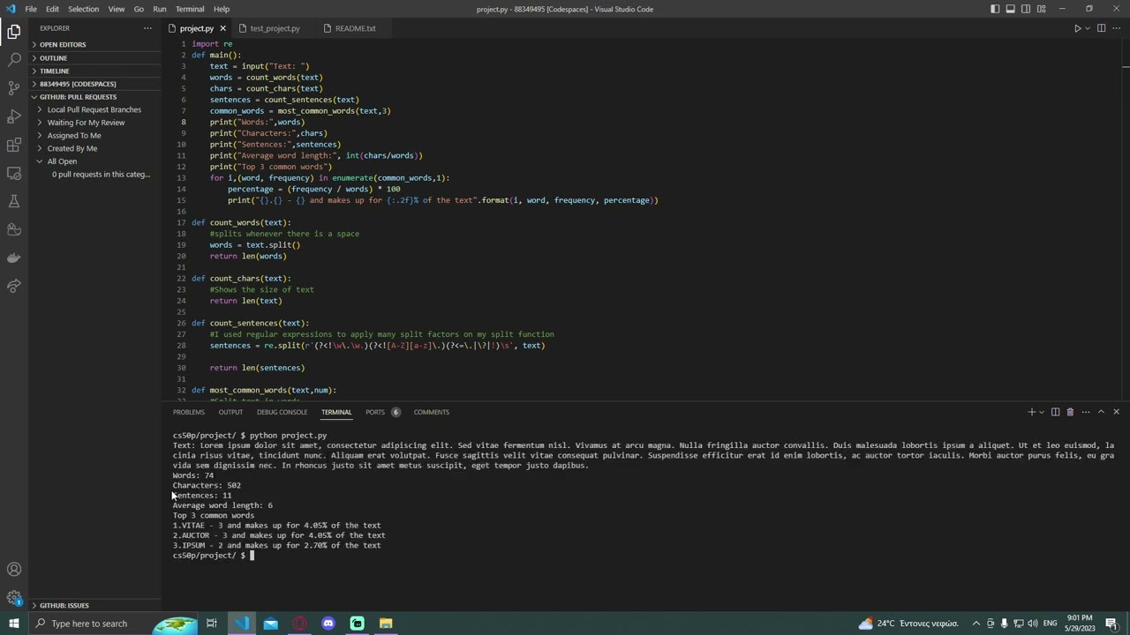Image resolution: width=1130 pixels, height=635 pixels.
Task: Open the Testing flask view
Action: (14, 201)
